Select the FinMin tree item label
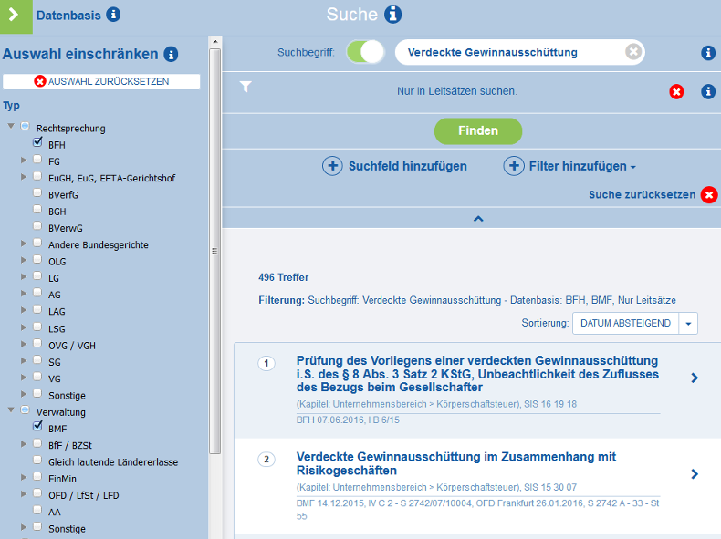 (x=63, y=478)
